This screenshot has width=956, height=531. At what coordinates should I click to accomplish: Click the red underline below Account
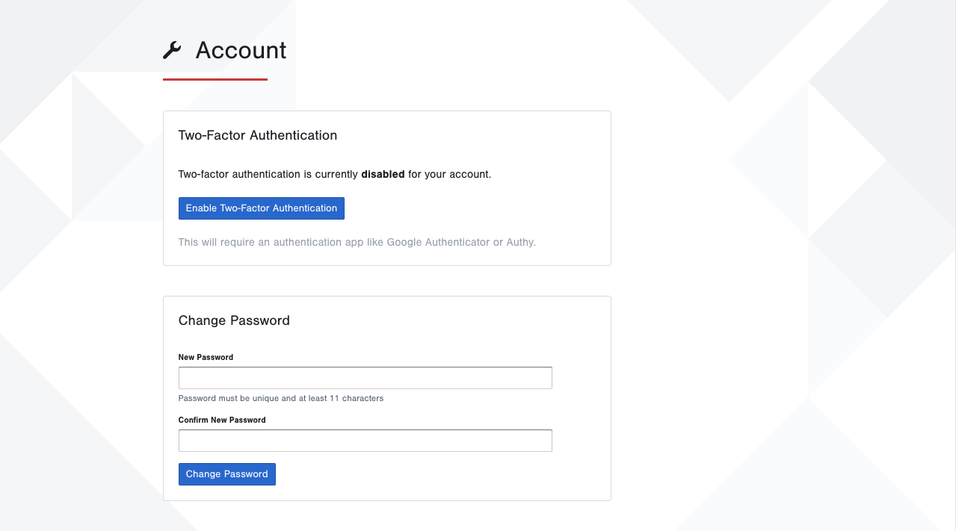pyautogui.click(x=215, y=79)
